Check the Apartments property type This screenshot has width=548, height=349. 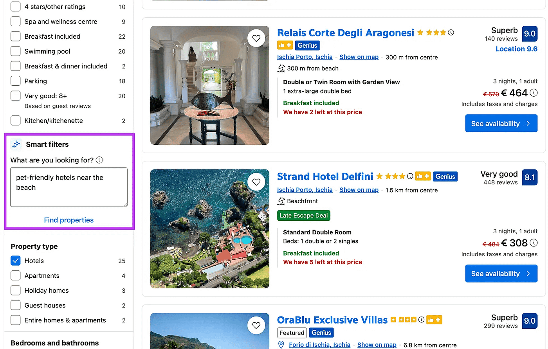(x=16, y=276)
